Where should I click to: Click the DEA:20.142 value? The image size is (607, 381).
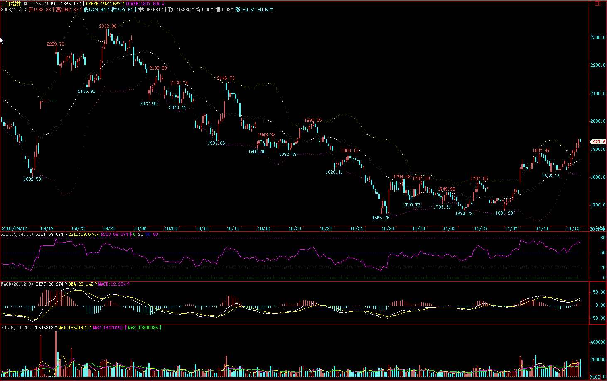[x=81, y=284]
